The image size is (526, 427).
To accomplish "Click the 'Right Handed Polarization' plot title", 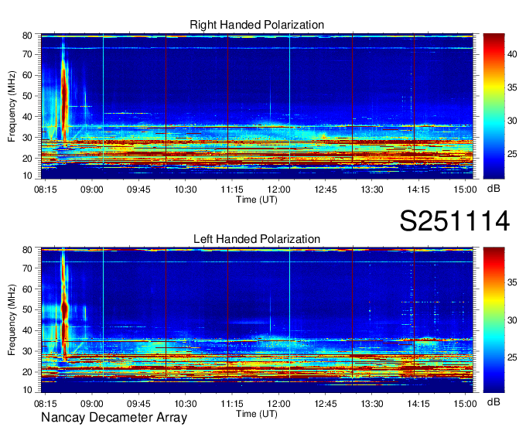I will click(x=257, y=26).
